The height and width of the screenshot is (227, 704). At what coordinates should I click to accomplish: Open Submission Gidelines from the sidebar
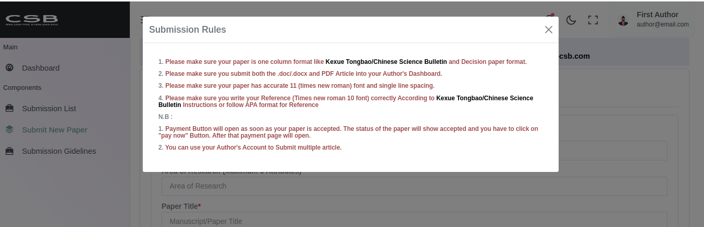[58, 151]
